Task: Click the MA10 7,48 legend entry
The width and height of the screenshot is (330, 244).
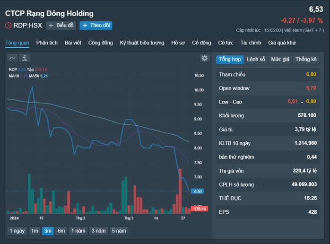Action: pos(18,76)
